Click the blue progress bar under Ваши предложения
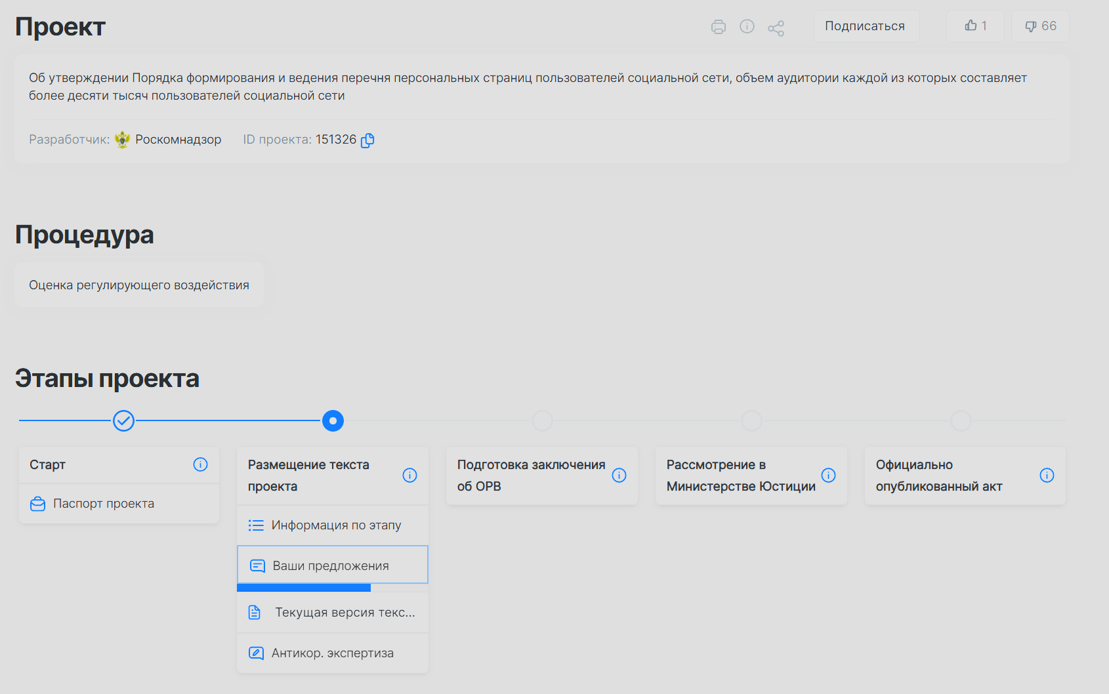The height and width of the screenshot is (694, 1109). (x=304, y=588)
